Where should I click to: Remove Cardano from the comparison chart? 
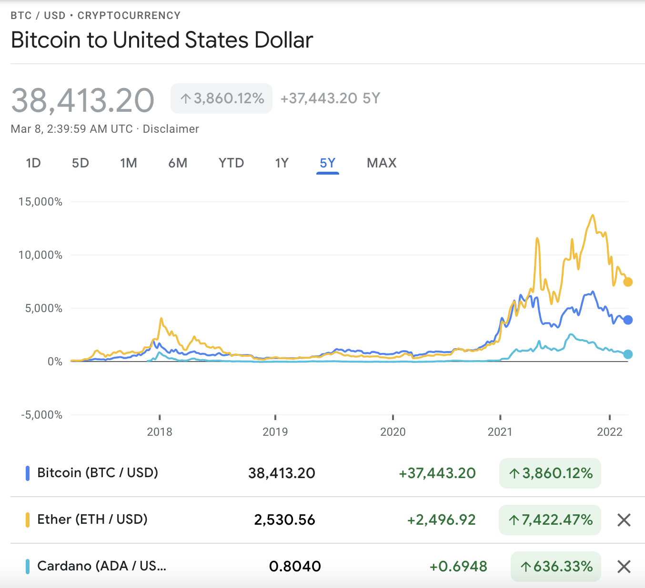pos(624,567)
